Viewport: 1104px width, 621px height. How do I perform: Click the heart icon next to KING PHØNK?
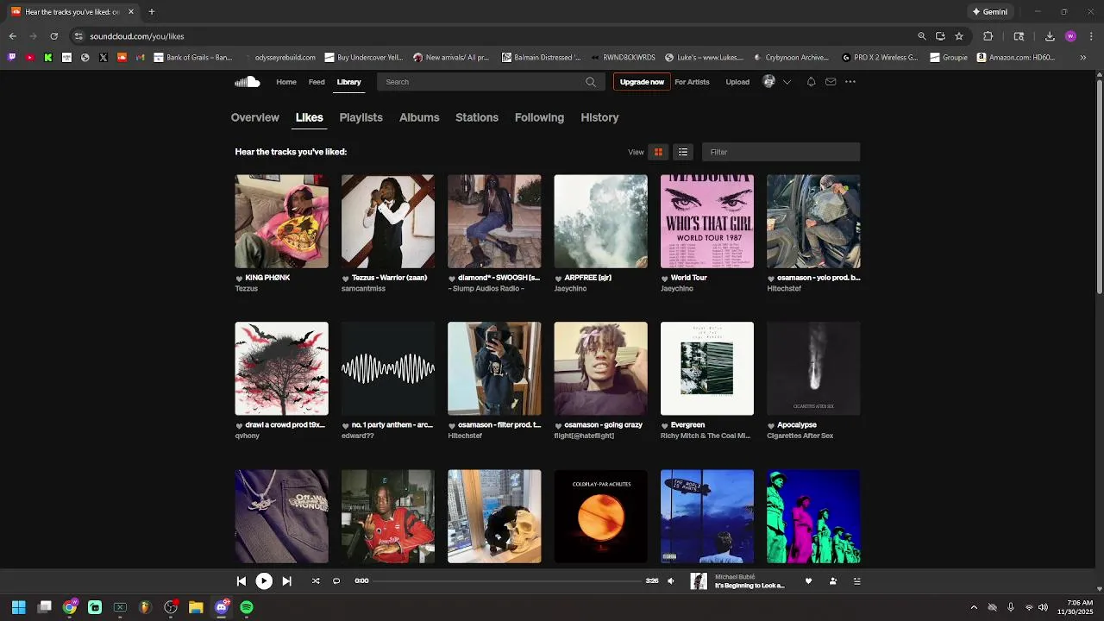pos(240,279)
